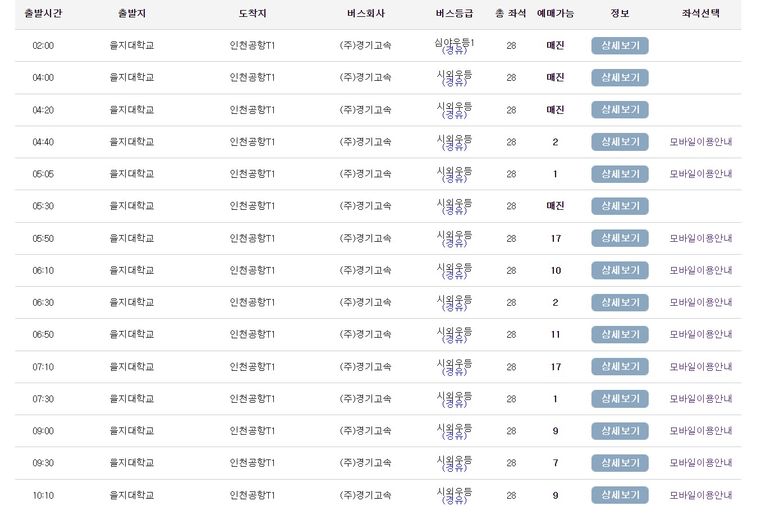Click 을지대학교 in the 09:00 row
Image resolution: width=757 pixels, height=506 pixels.
[132, 431]
